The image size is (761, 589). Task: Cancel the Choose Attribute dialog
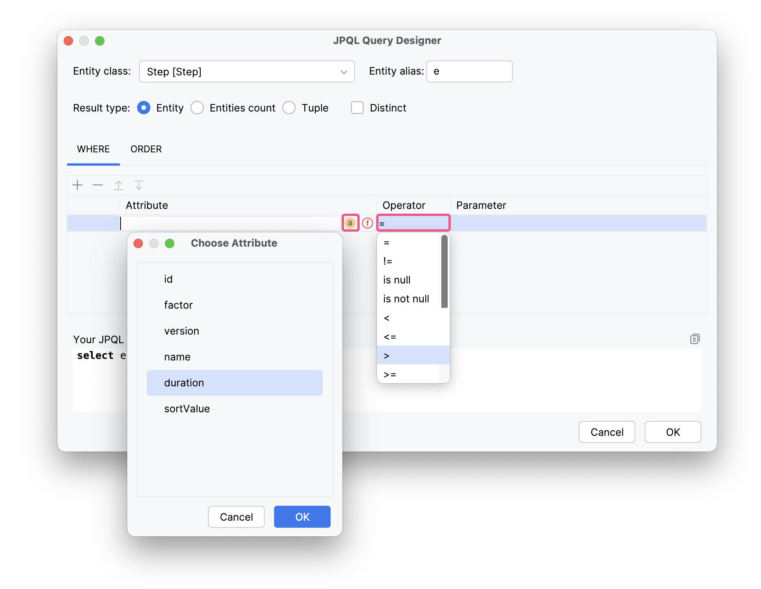click(x=236, y=517)
